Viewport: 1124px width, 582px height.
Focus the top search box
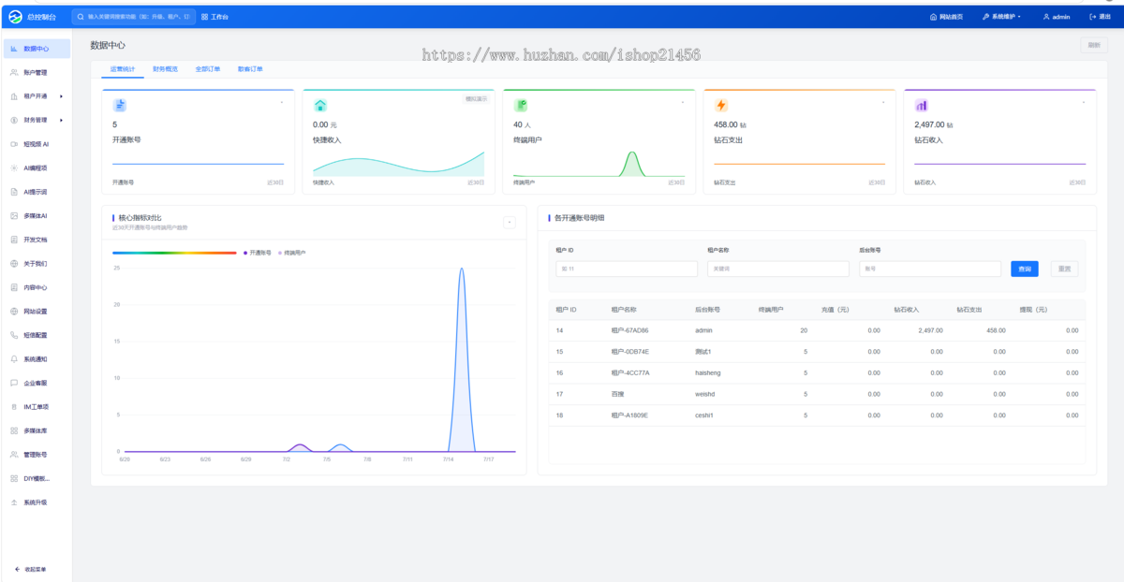click(x=134, y=17)
